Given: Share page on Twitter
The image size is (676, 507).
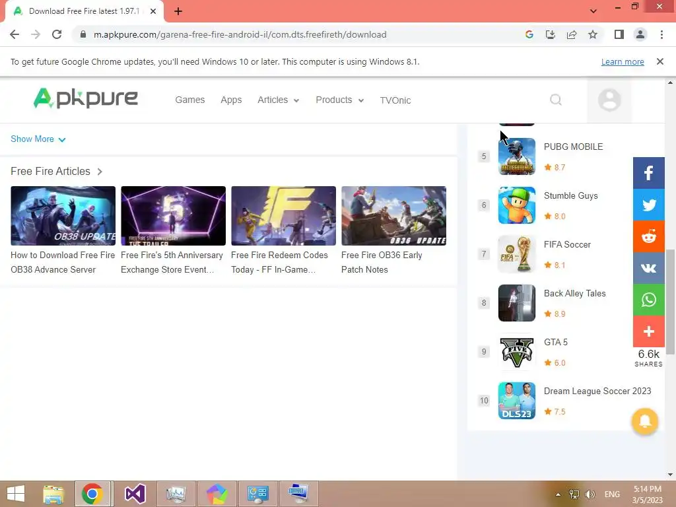Looking at the screenshot, I should [x=648, y=205].
